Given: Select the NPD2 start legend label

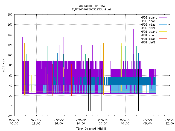Looking at the screenshot, I should click(149, 17).
